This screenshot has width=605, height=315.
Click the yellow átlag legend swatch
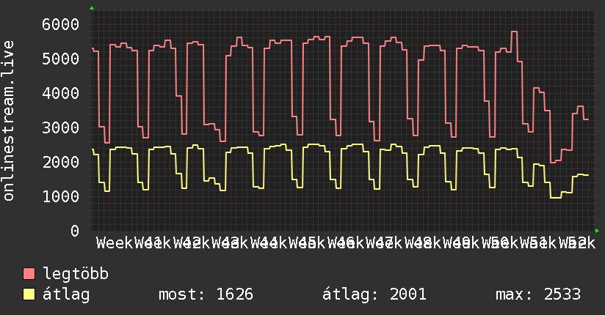[29, 294]
